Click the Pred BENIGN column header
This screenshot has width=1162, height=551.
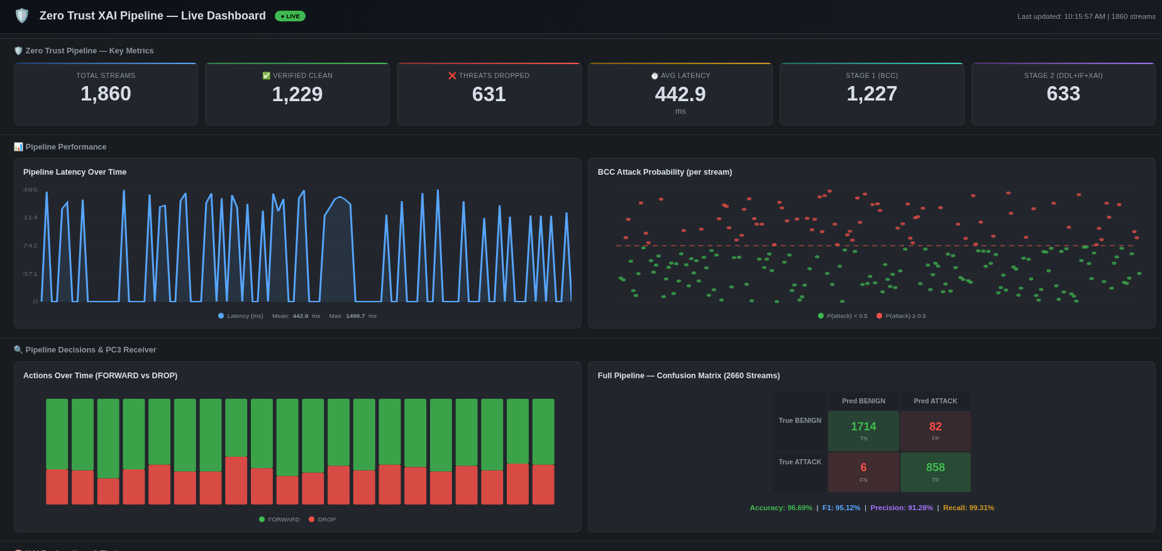(863, 401)
